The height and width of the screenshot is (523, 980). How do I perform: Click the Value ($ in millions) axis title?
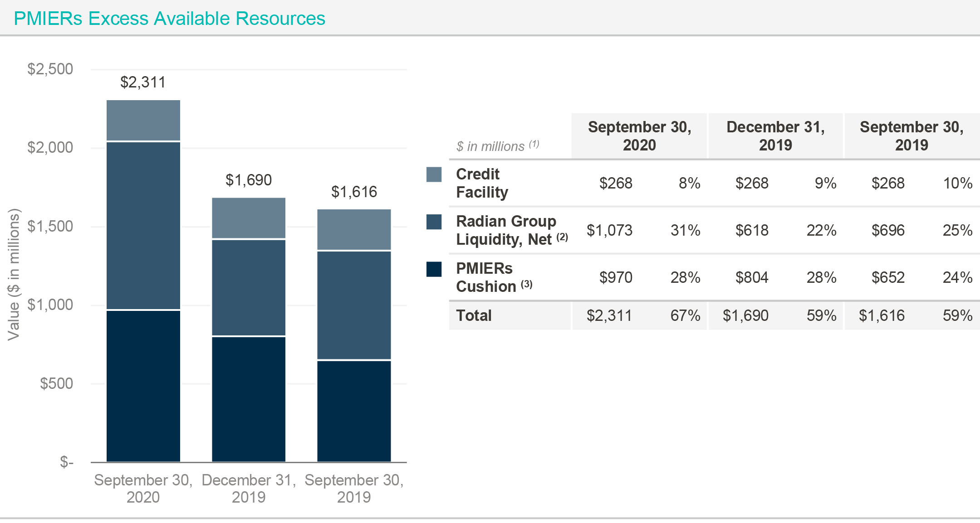pos(14,274)
